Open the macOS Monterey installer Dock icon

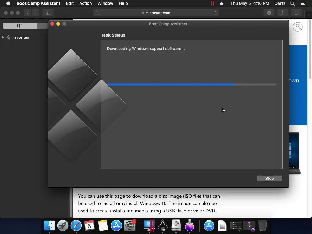pyautogui.click(x=189, y=226)
